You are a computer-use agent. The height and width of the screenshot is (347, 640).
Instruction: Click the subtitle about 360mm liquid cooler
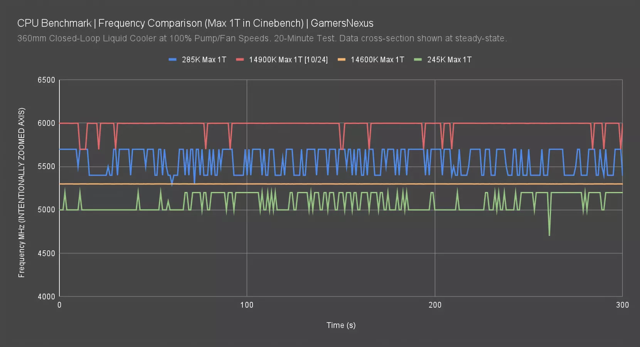[x=262, y=39]
